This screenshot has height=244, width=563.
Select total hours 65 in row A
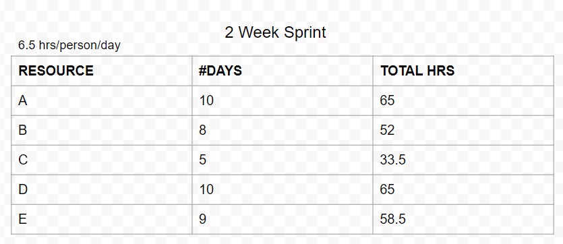click(x=463, y=100)
